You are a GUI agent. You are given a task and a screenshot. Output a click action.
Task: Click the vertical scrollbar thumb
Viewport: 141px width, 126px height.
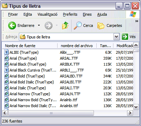tap(136, 51)
